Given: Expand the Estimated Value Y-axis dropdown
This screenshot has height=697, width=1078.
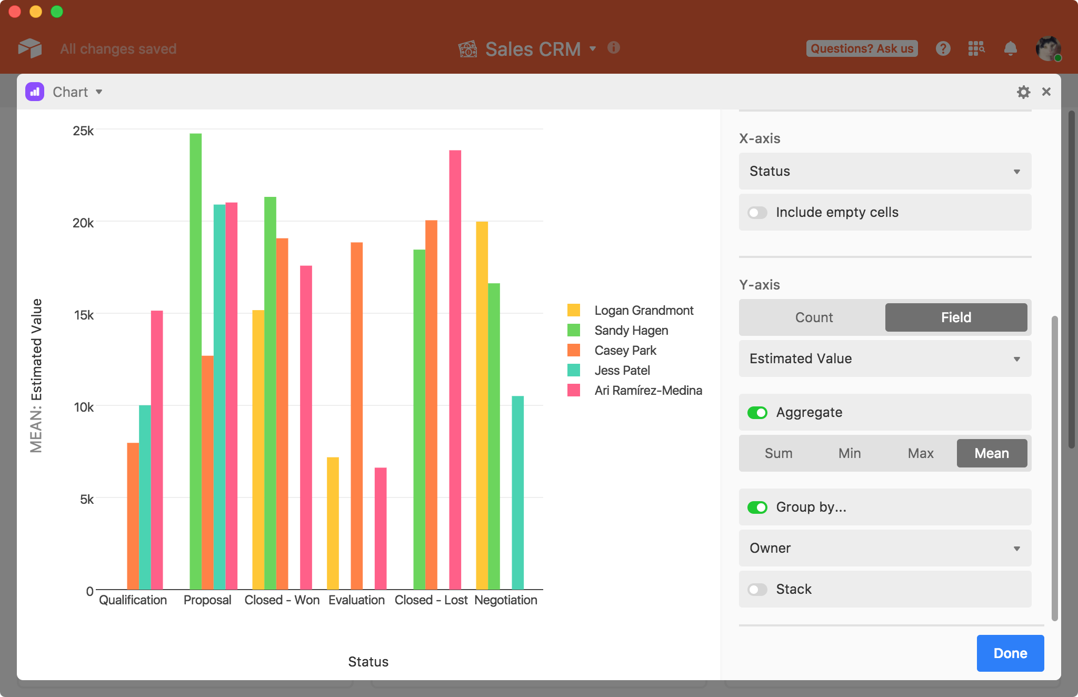Looking at the screenshot, I should coord(885,359).
